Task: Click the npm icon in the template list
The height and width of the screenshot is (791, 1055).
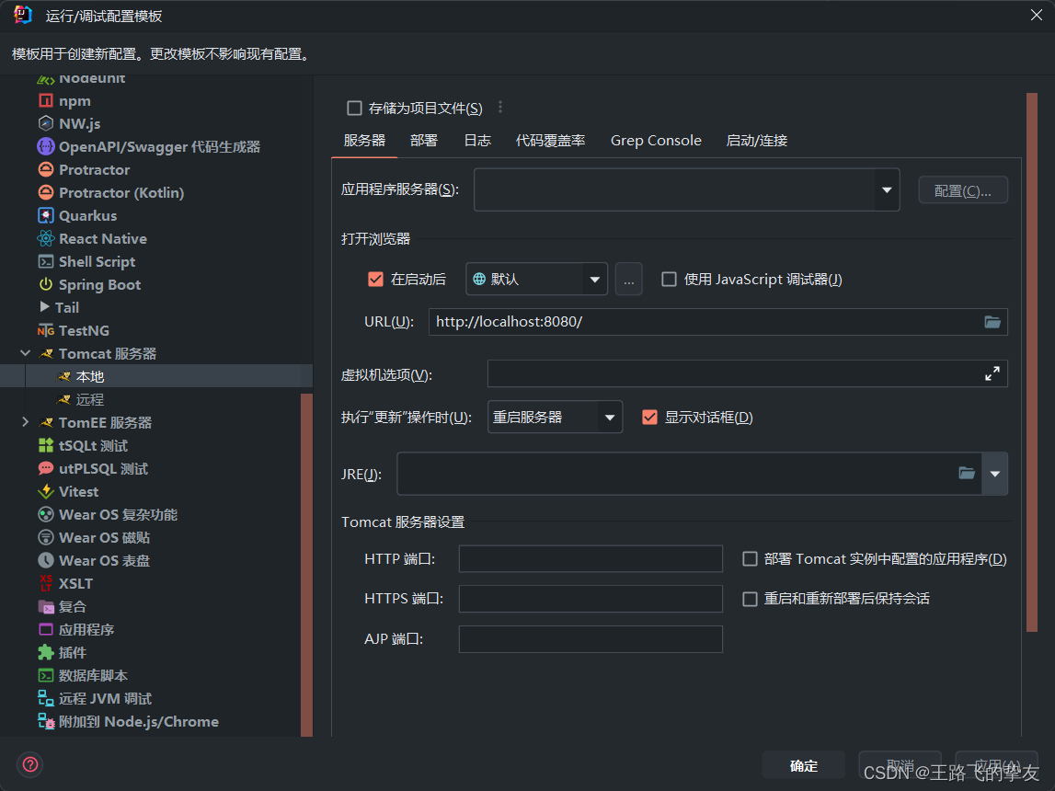Action: point(46,101)
